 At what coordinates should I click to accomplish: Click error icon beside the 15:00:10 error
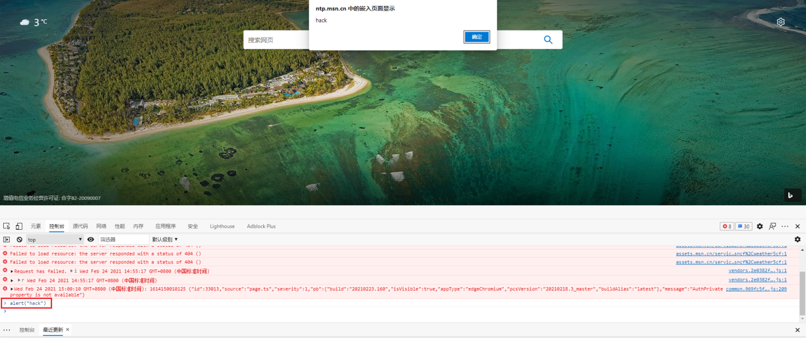coord(5,288)
